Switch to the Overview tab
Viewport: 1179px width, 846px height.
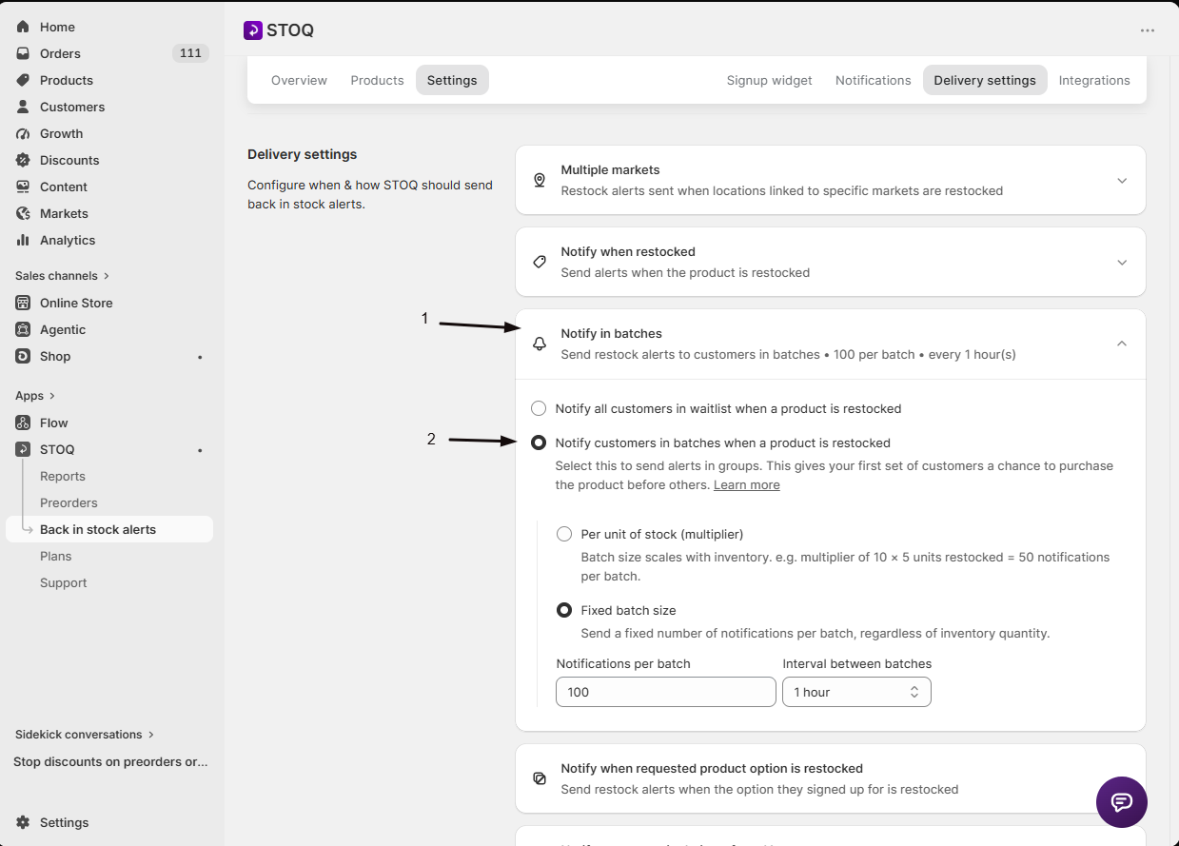[299, 80]
